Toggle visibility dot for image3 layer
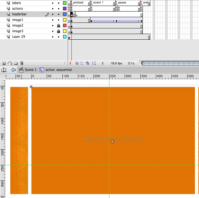 pyautogui.click(x=53, y=31)
